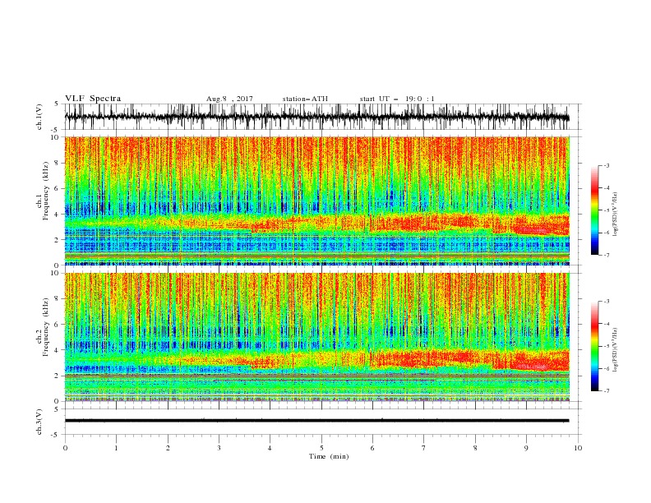
Task: Click the ch.2 colorbar '-3' value
Action: (x=606, y=302)
